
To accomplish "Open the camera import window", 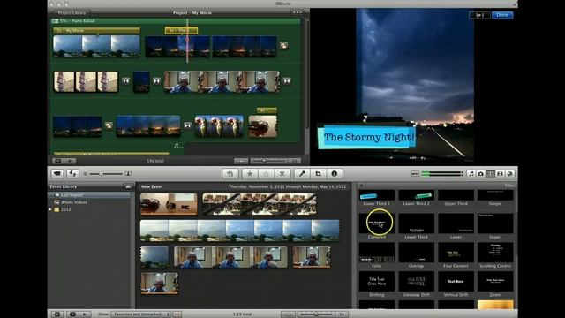I will point(57,174).
